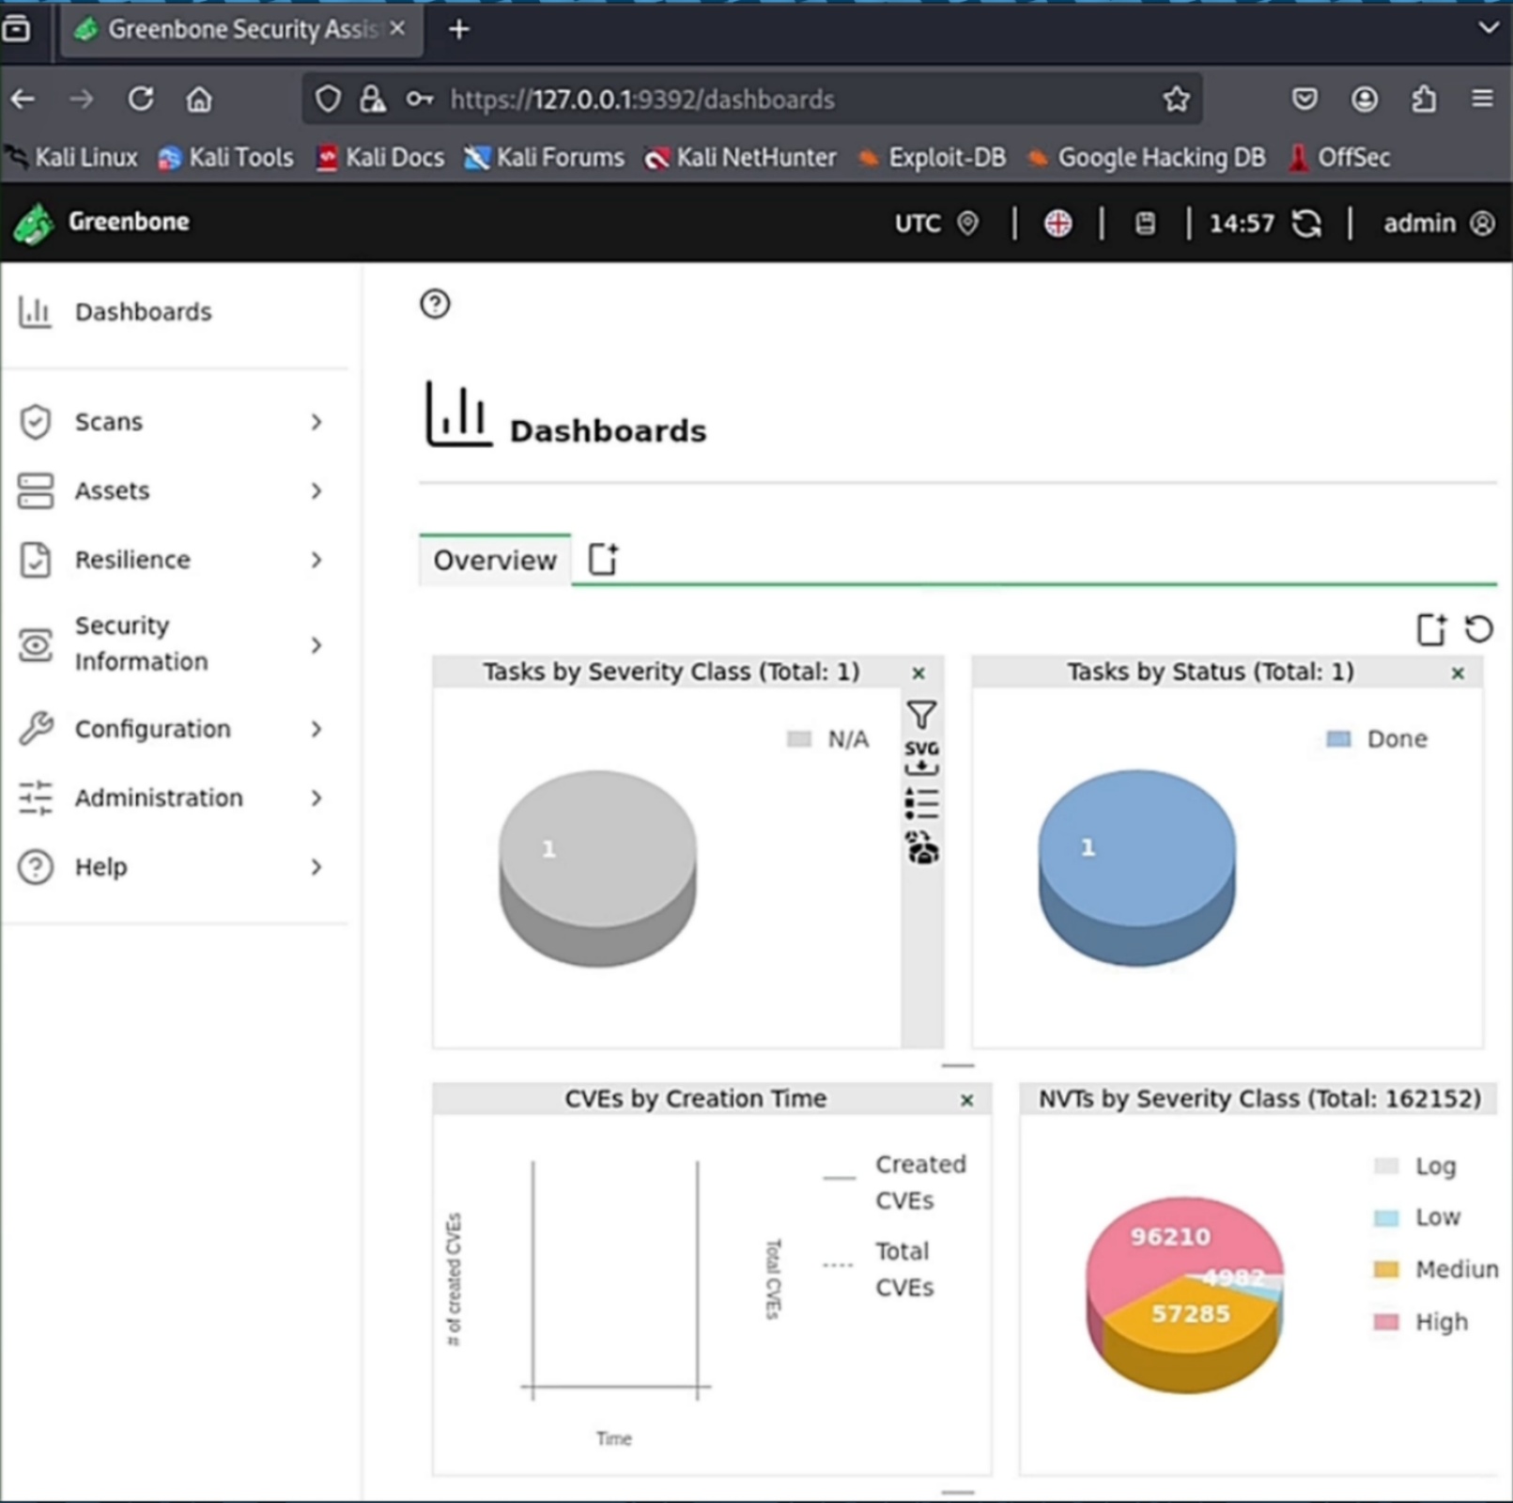The width and height of the screenshot is (1513, 1503).
Task: Click the gray N/A pie chart
Action: coord(597,868)
